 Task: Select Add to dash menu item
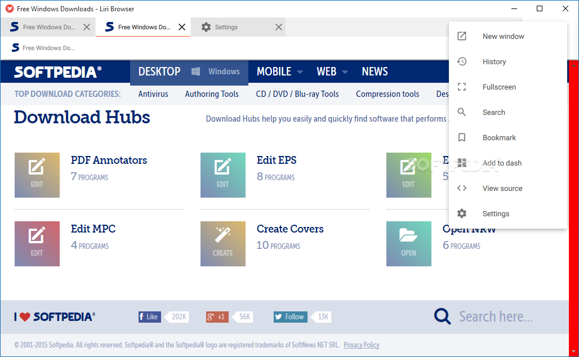click(508, 163)
